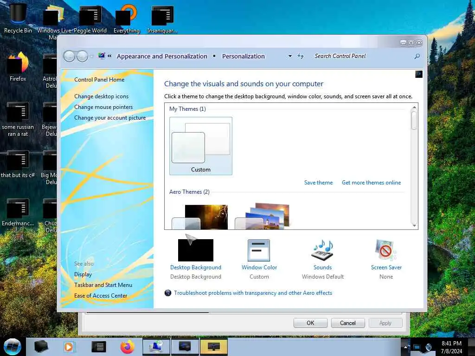The width and height of the screenshot is (475, 356).
Task: Select the landscapes slideshow Aero theme
Action: pos(263,216)
